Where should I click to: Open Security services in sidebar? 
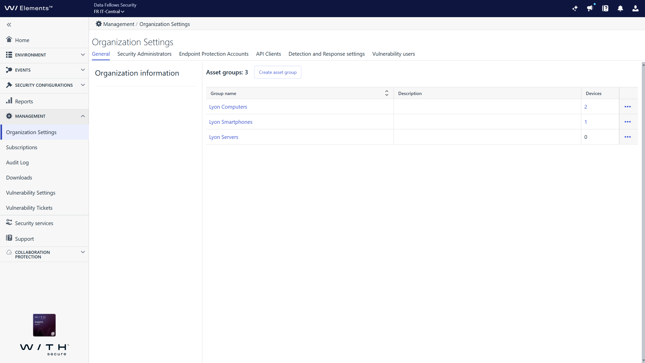coord(44,223)
